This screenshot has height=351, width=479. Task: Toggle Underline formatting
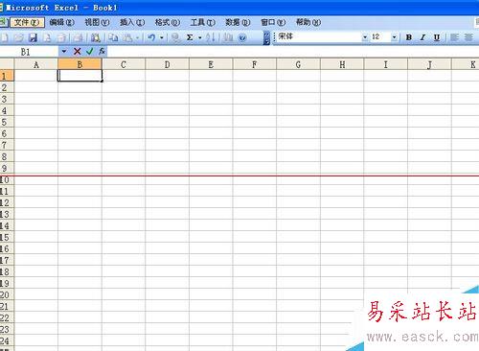coord(437,37)
